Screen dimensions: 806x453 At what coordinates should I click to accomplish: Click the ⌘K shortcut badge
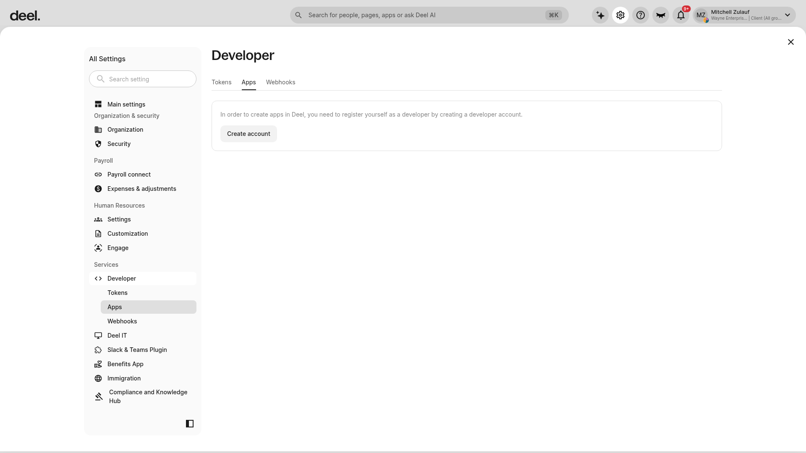click(554, 15)
